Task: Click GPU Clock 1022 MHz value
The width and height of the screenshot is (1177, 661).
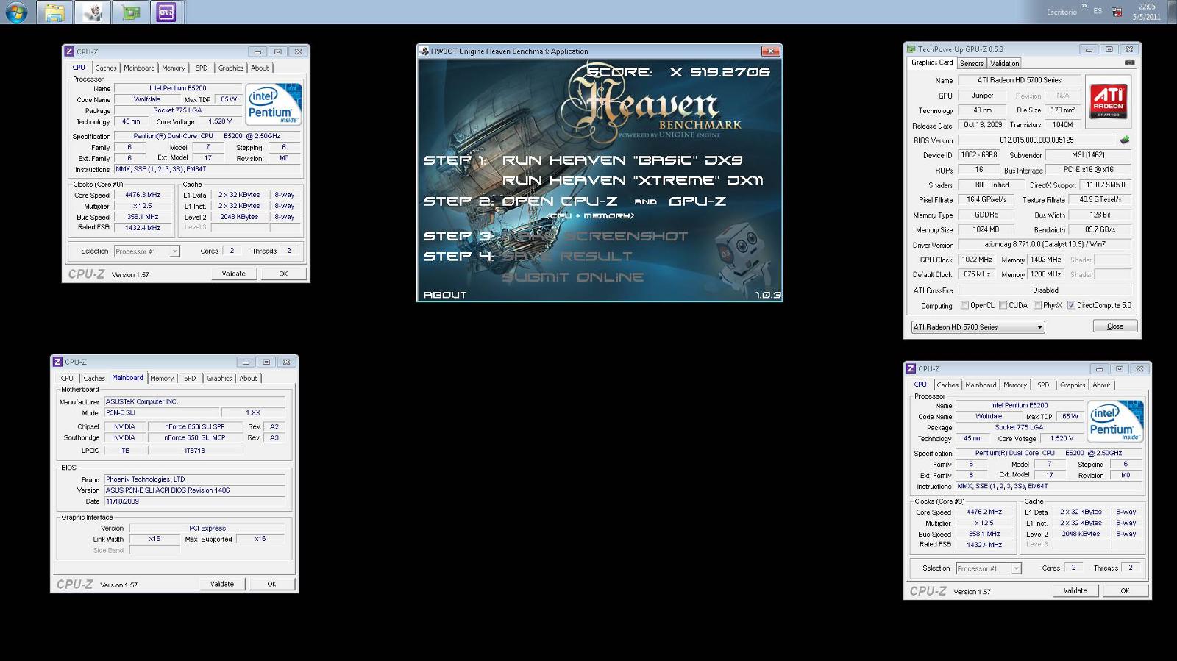Action: [x=977, y=260]
